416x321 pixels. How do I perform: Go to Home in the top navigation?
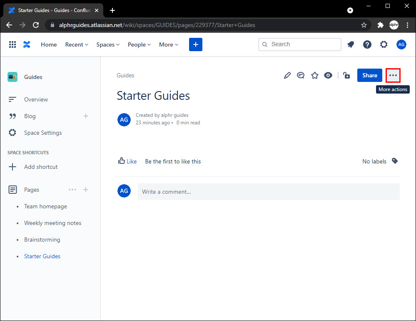[49, 44]
